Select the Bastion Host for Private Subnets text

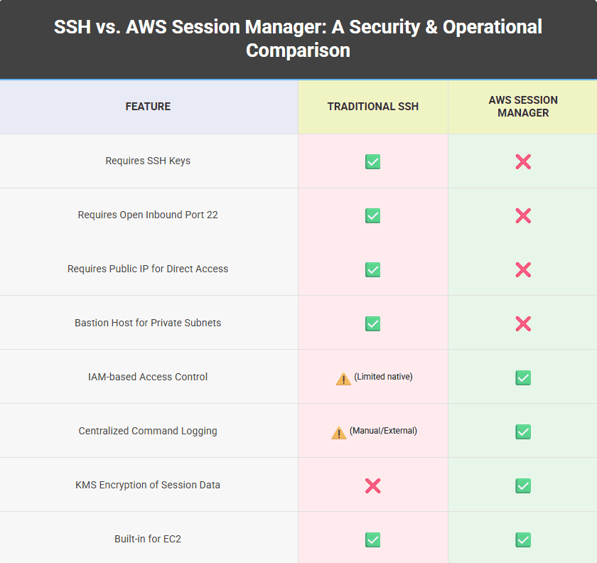click(x=148, y=323)
